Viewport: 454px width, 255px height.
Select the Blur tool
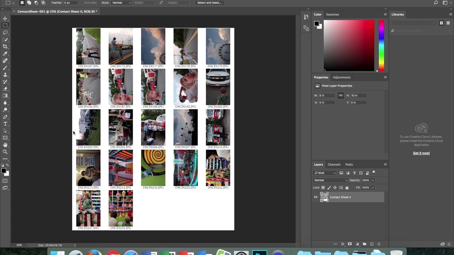tap(5, 103)
